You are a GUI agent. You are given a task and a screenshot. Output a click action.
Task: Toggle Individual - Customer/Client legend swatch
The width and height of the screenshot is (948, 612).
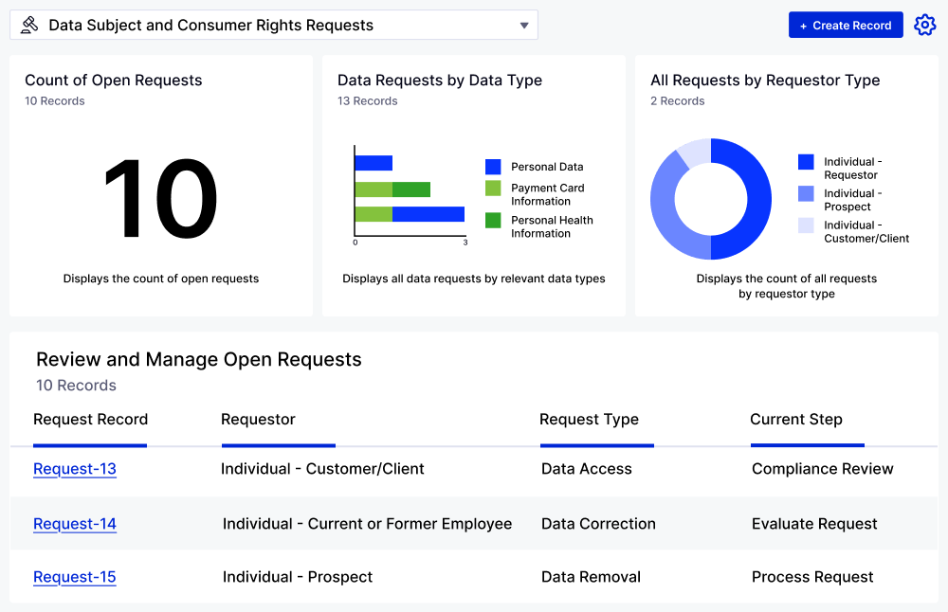[806, 225]
